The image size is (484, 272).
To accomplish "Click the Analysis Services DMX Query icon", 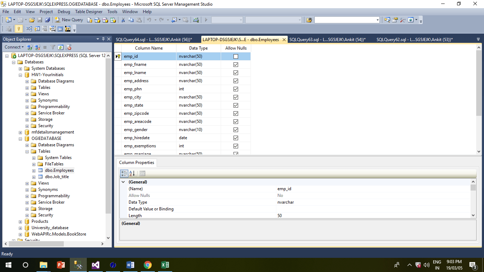I will point(105,20).
